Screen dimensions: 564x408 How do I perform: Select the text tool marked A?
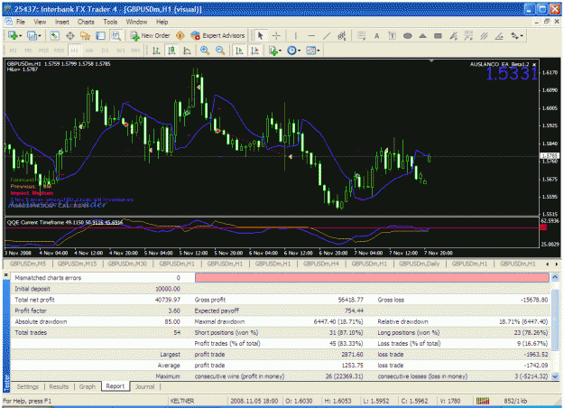tap(376, 35)
